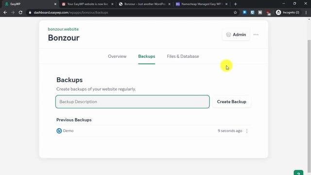This screenshot has height=175, width=311.
Task: Switch to the Bonzour WordPress site tab
Action: (x=144, y=4)
